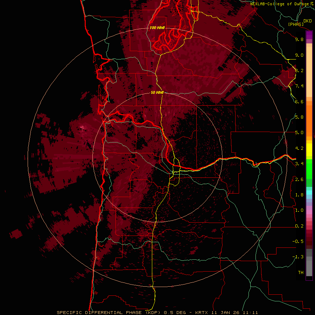The height and width of the screenshot is (315, 315).
Task: Click the cyan band of the color scale
Action: [309, 192]
